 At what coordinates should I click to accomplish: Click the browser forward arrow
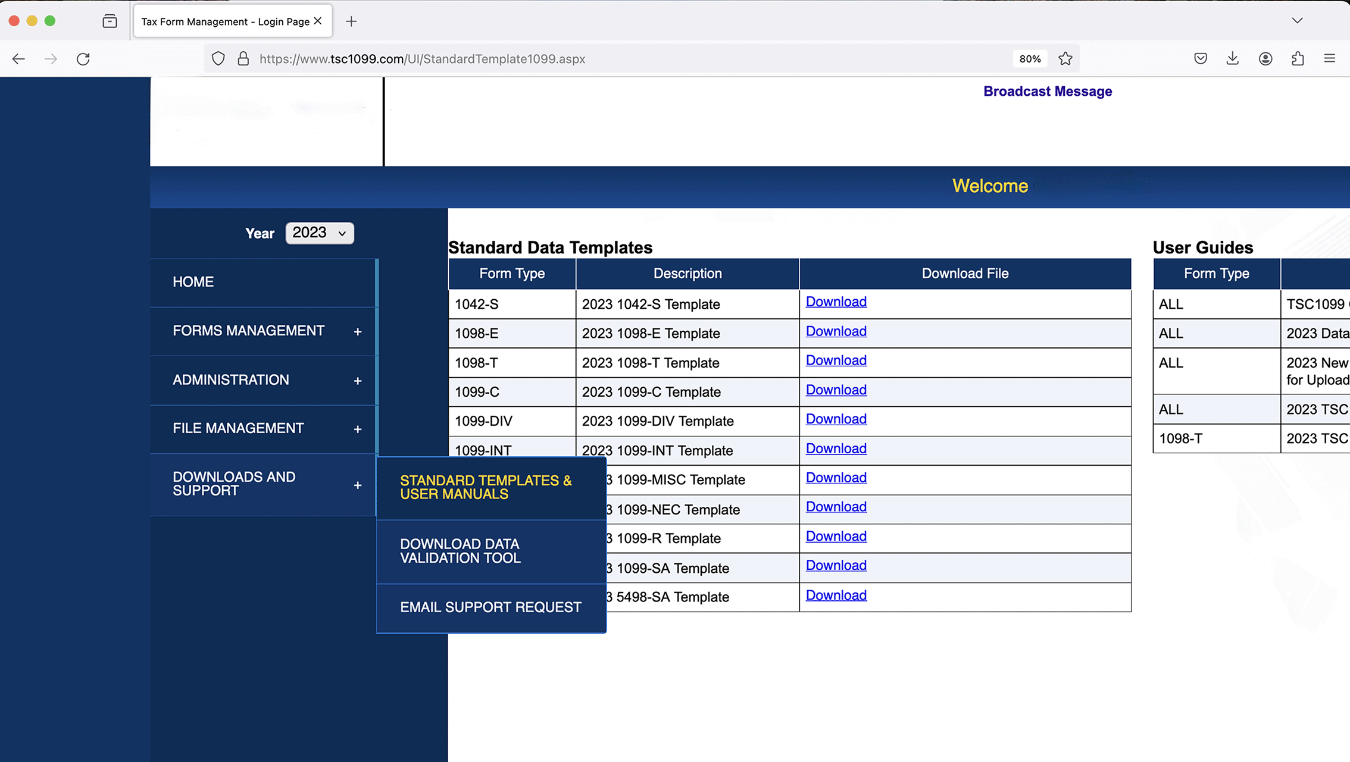[x=51, y=59]
